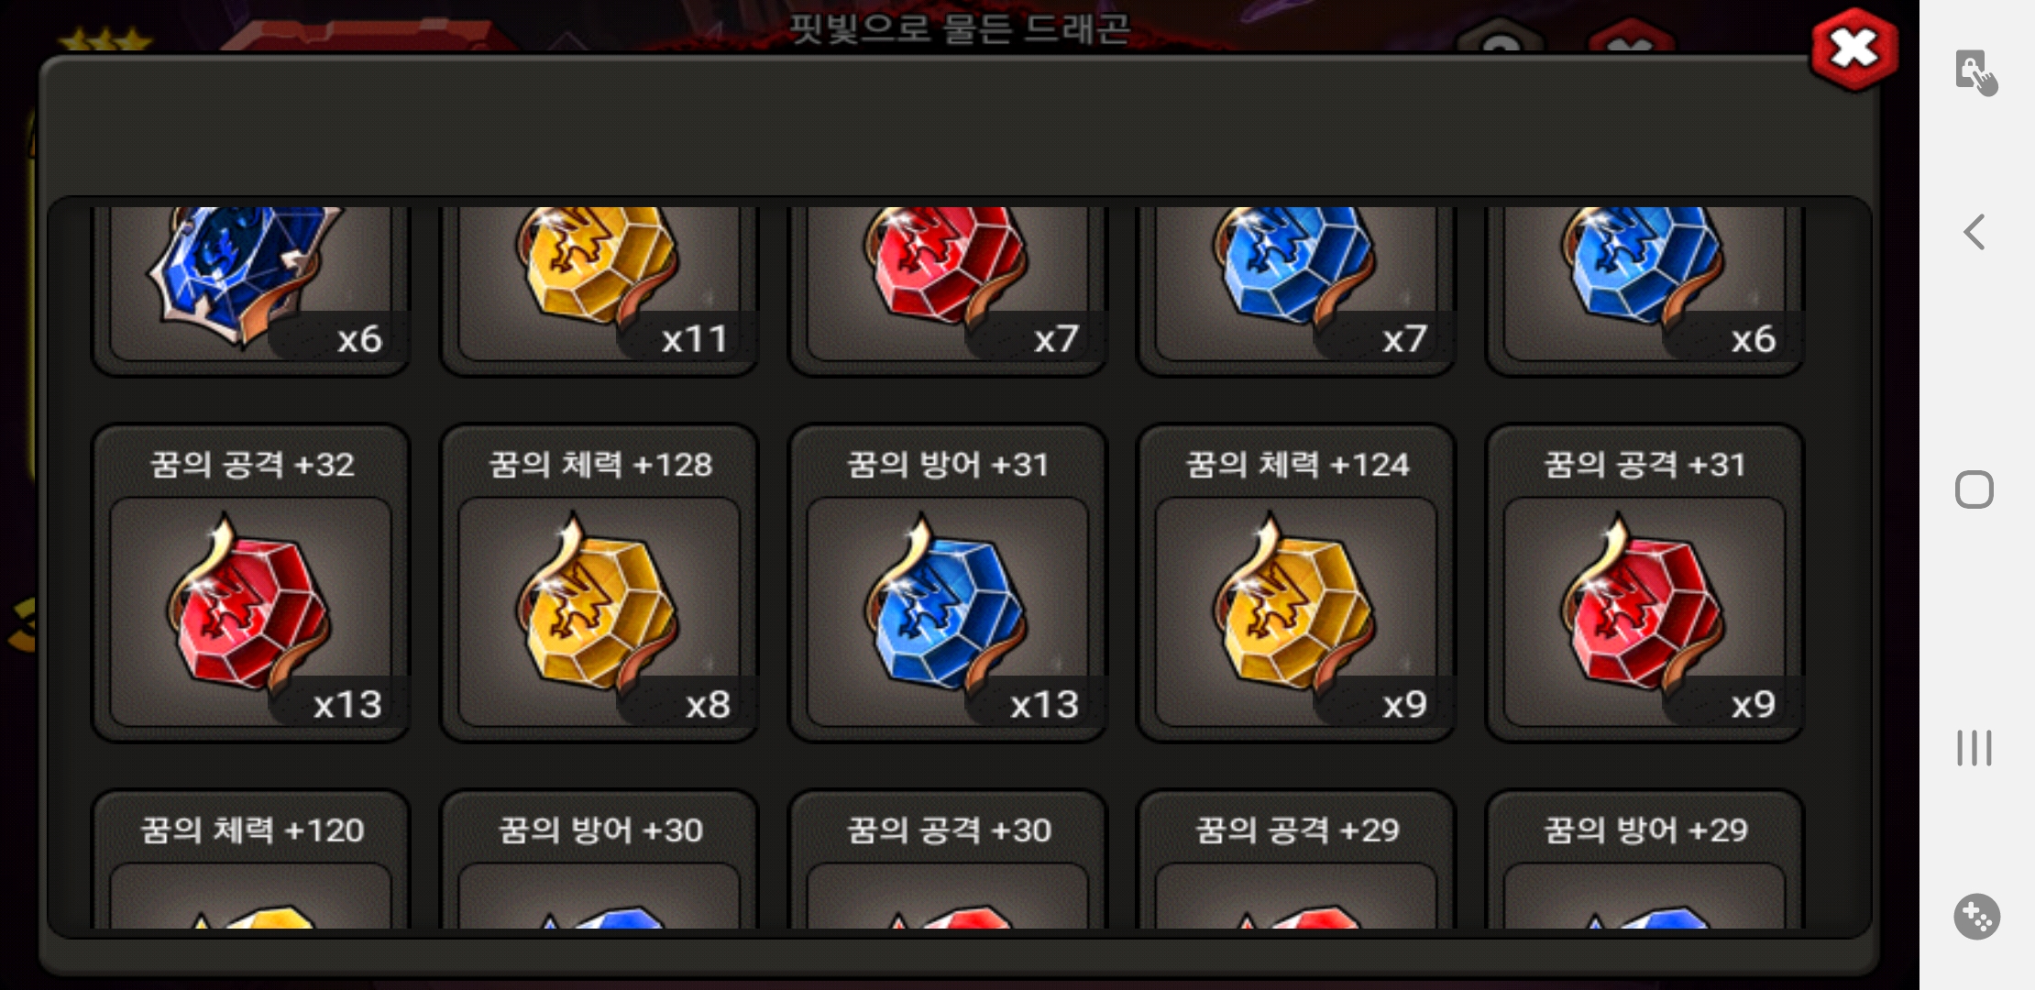2035x990 pixels.
Task: Select the yellow 꿈의 체력 +124 gem
Action: pyautogui.click(x=1296, y=583)
